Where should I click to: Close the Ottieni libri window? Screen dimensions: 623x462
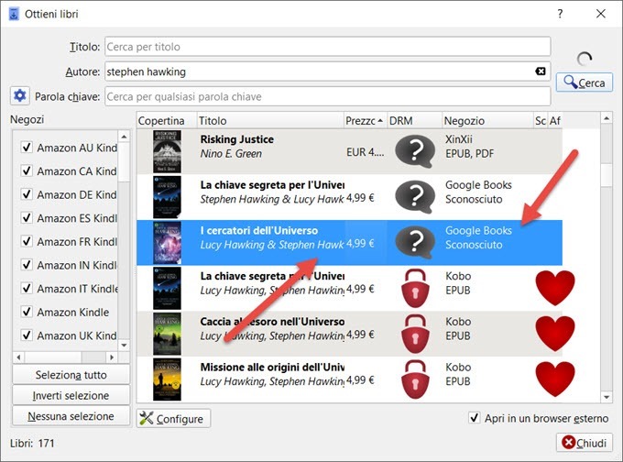tap(601, 14)
